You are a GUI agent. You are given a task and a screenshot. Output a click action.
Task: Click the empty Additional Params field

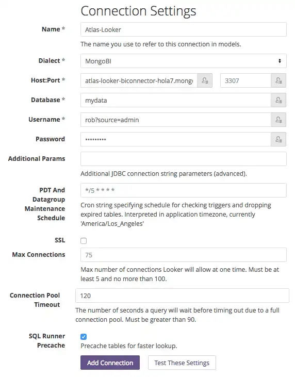click(x=184, y=159)
